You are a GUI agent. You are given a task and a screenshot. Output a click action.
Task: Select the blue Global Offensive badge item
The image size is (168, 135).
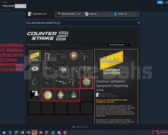pos(74,95)
